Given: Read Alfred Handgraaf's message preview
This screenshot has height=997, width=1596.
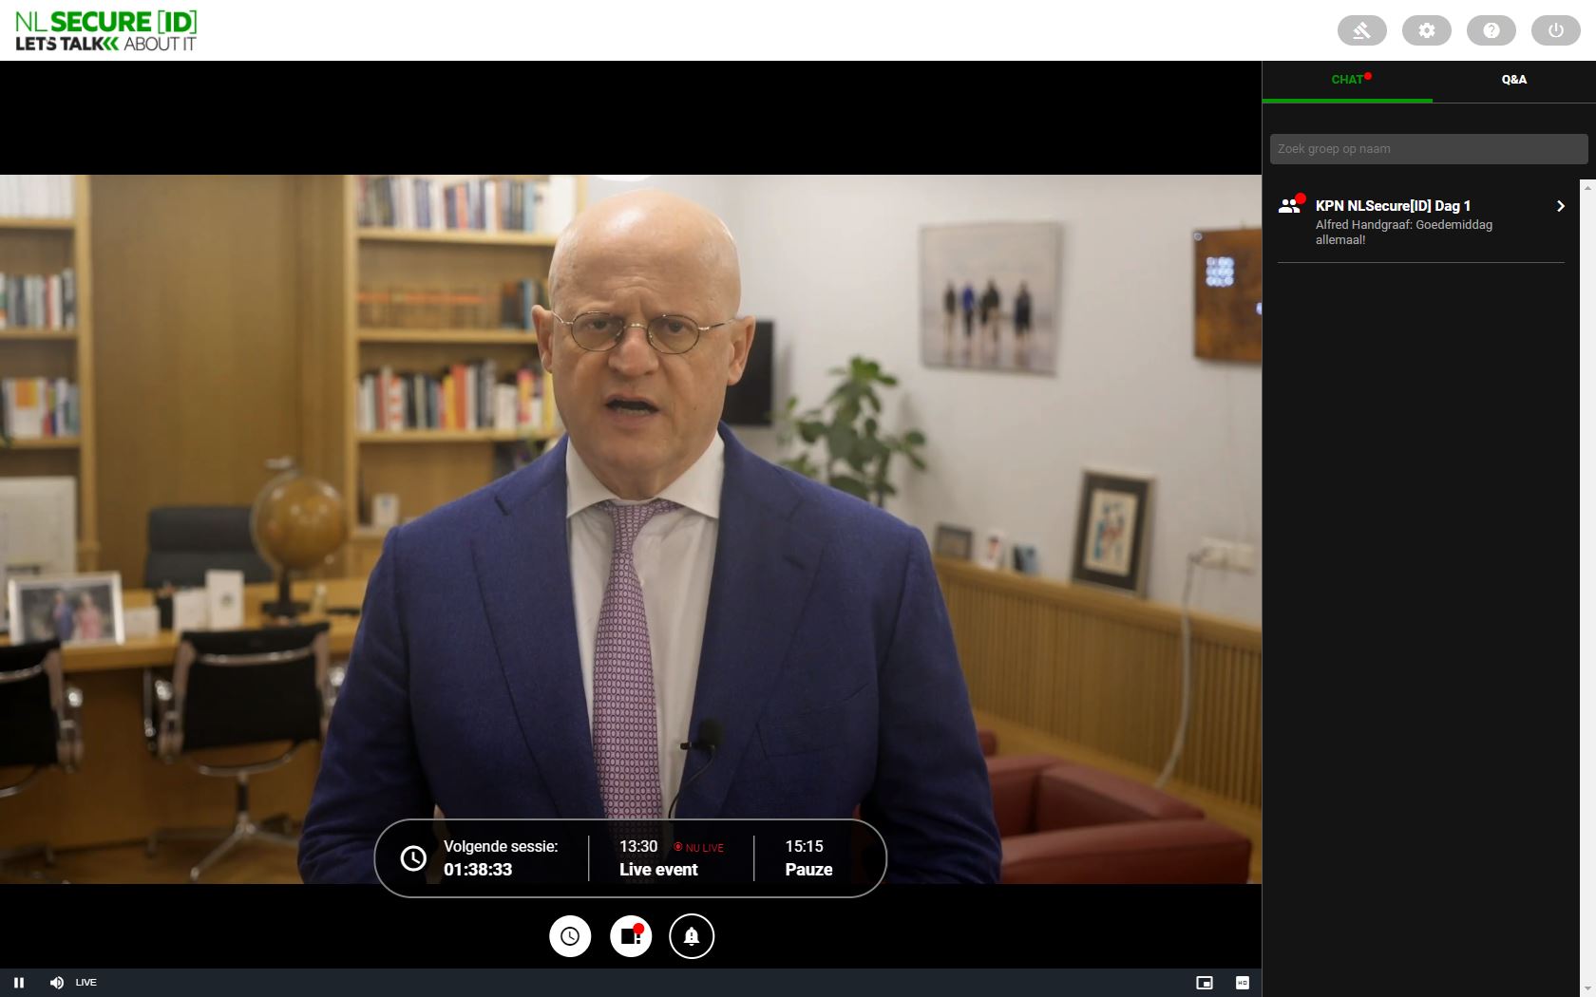Looking at the screenshot, I should coord(1403,233).
